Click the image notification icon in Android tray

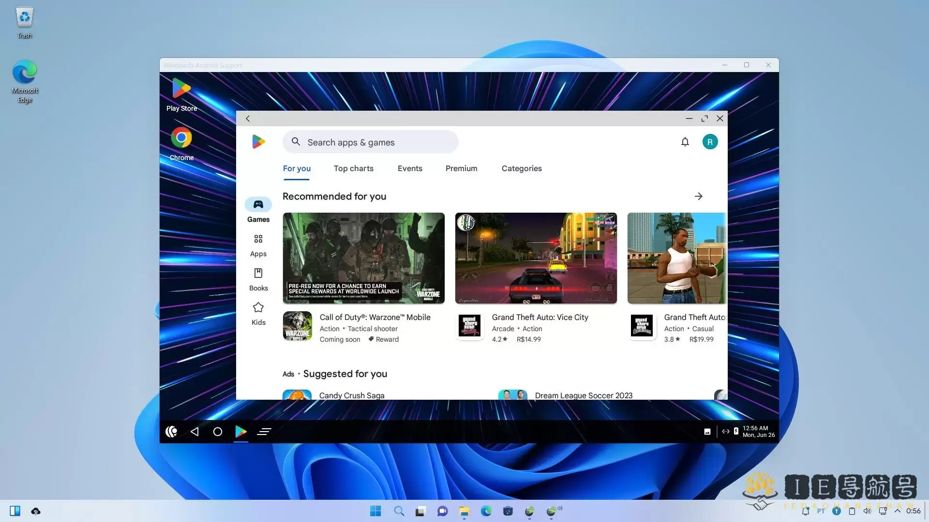point(707,432)
